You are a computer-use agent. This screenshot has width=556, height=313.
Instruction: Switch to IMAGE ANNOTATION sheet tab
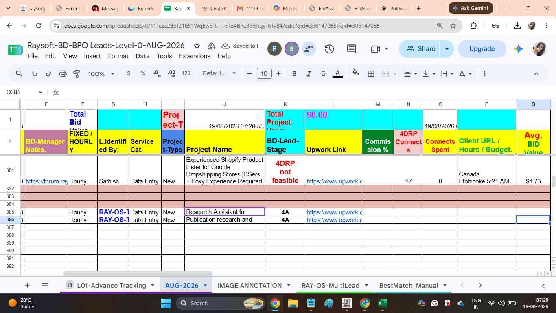[x=250, y=285]
